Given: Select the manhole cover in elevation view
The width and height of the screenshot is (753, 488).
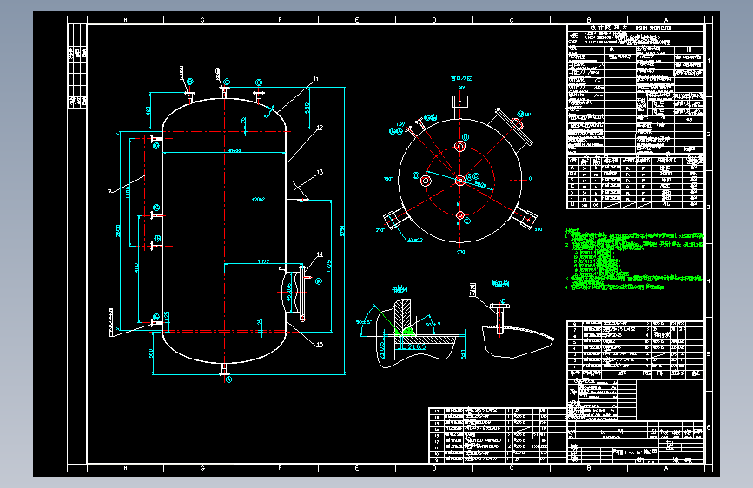Looking at the screenshot, I should click(x=302, y=293).
